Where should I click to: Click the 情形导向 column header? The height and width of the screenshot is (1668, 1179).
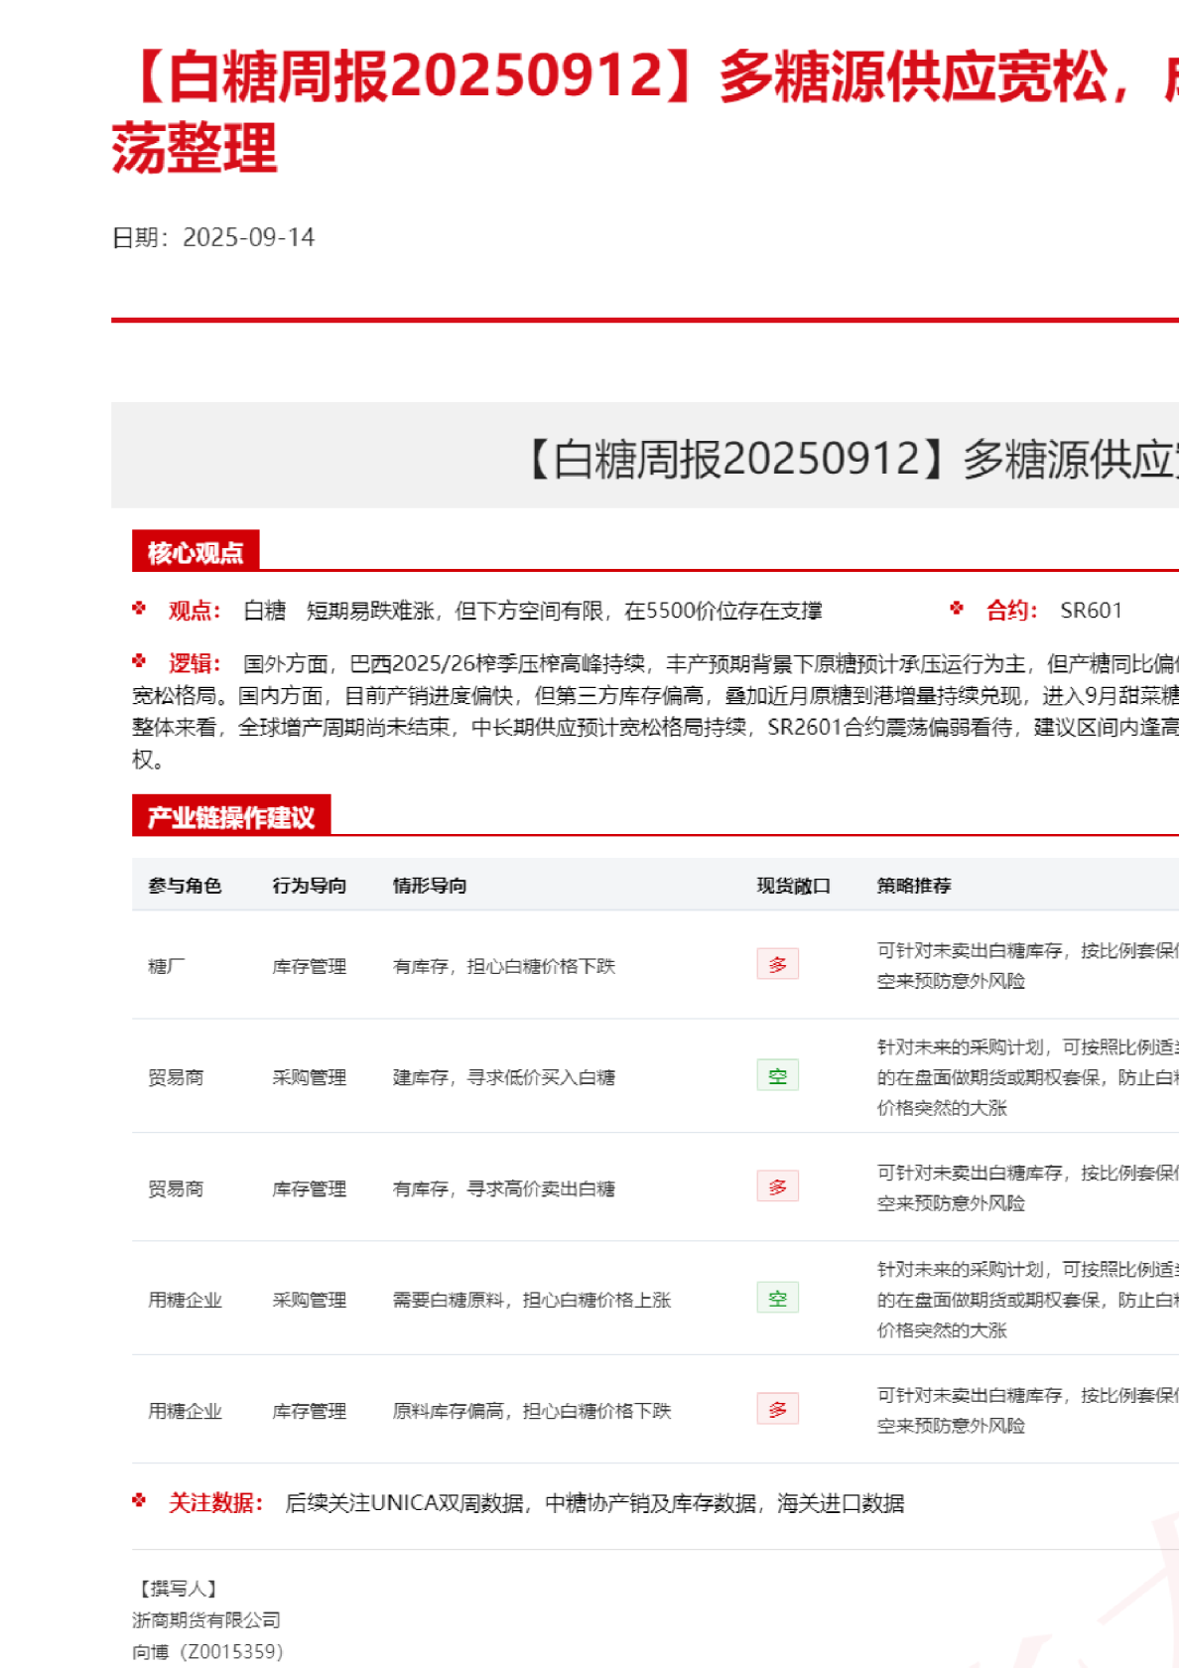430,886
